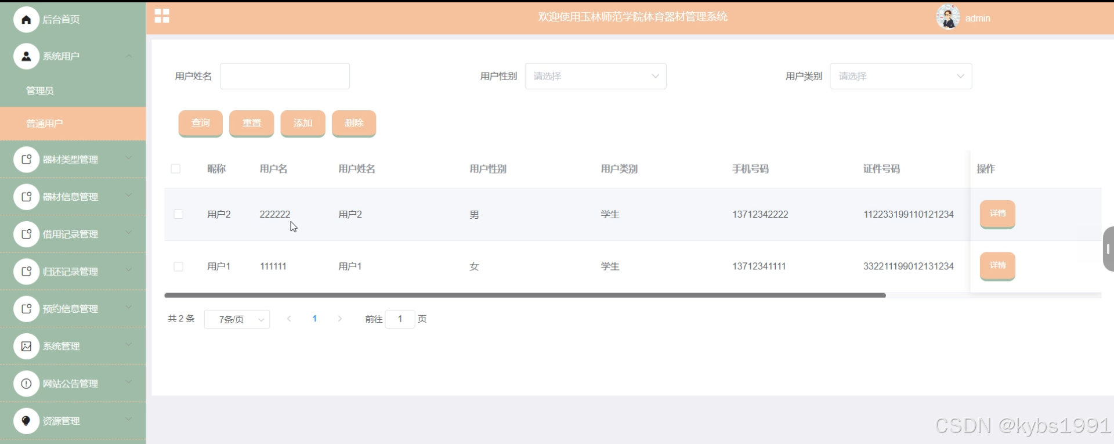Check the row for 用户2
Screen dimensions: 1114x444
coord(179,214)
